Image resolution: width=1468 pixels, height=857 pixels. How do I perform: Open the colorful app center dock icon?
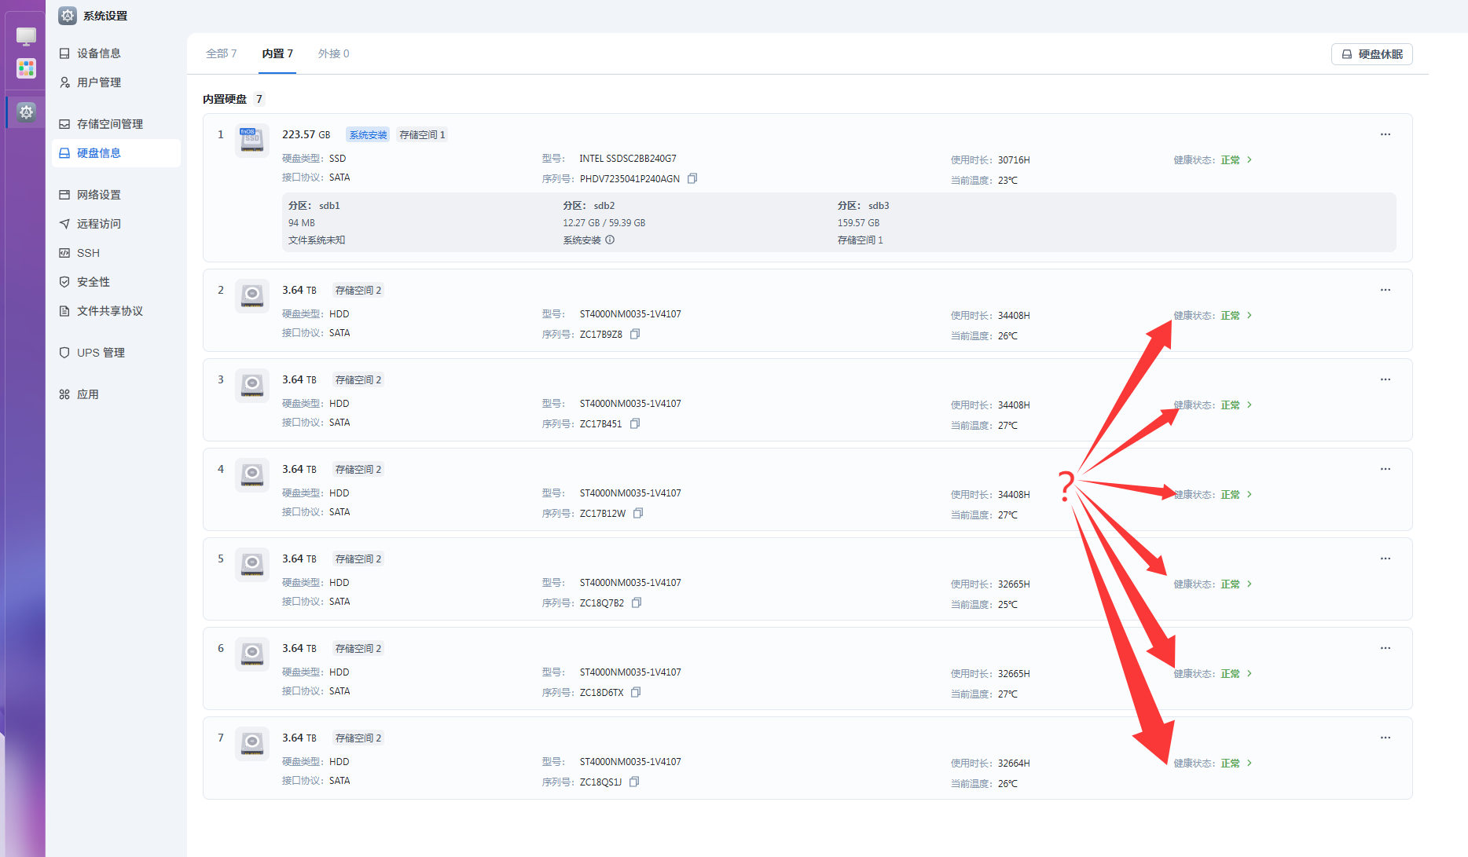click(26, 68)
